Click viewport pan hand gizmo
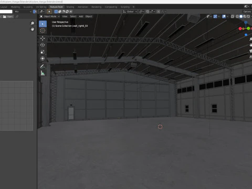Viewport: 252px width, 189px height. coord(250,45)
